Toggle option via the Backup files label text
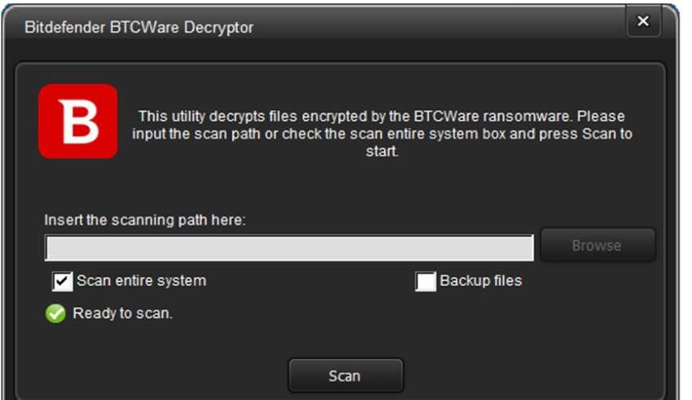692x400 pixels. click(x=480, y=281)
